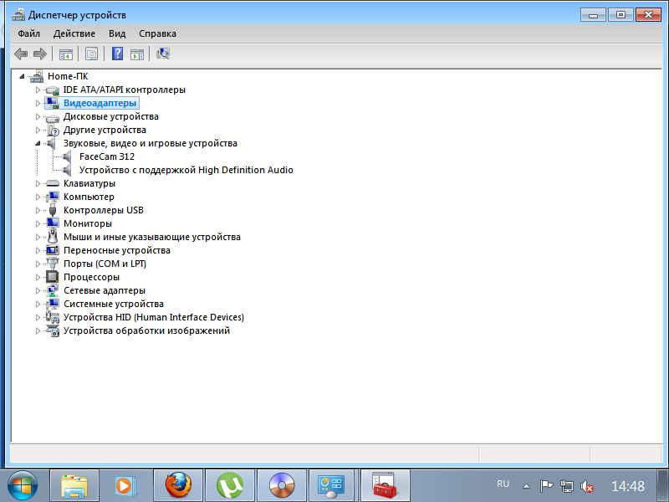The image size is (669, 502).
Task: Open the Windows Start button
Action: point(23,486)
